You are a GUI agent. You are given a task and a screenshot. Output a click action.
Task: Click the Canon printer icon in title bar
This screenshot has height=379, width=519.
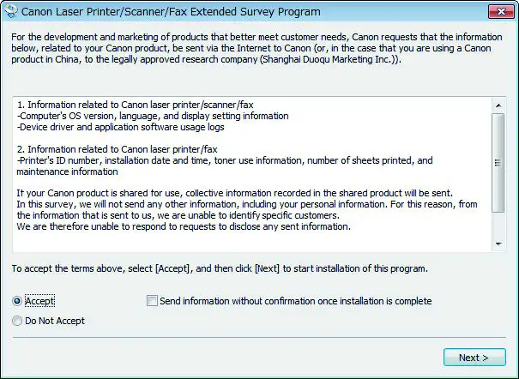pos(10,12)
